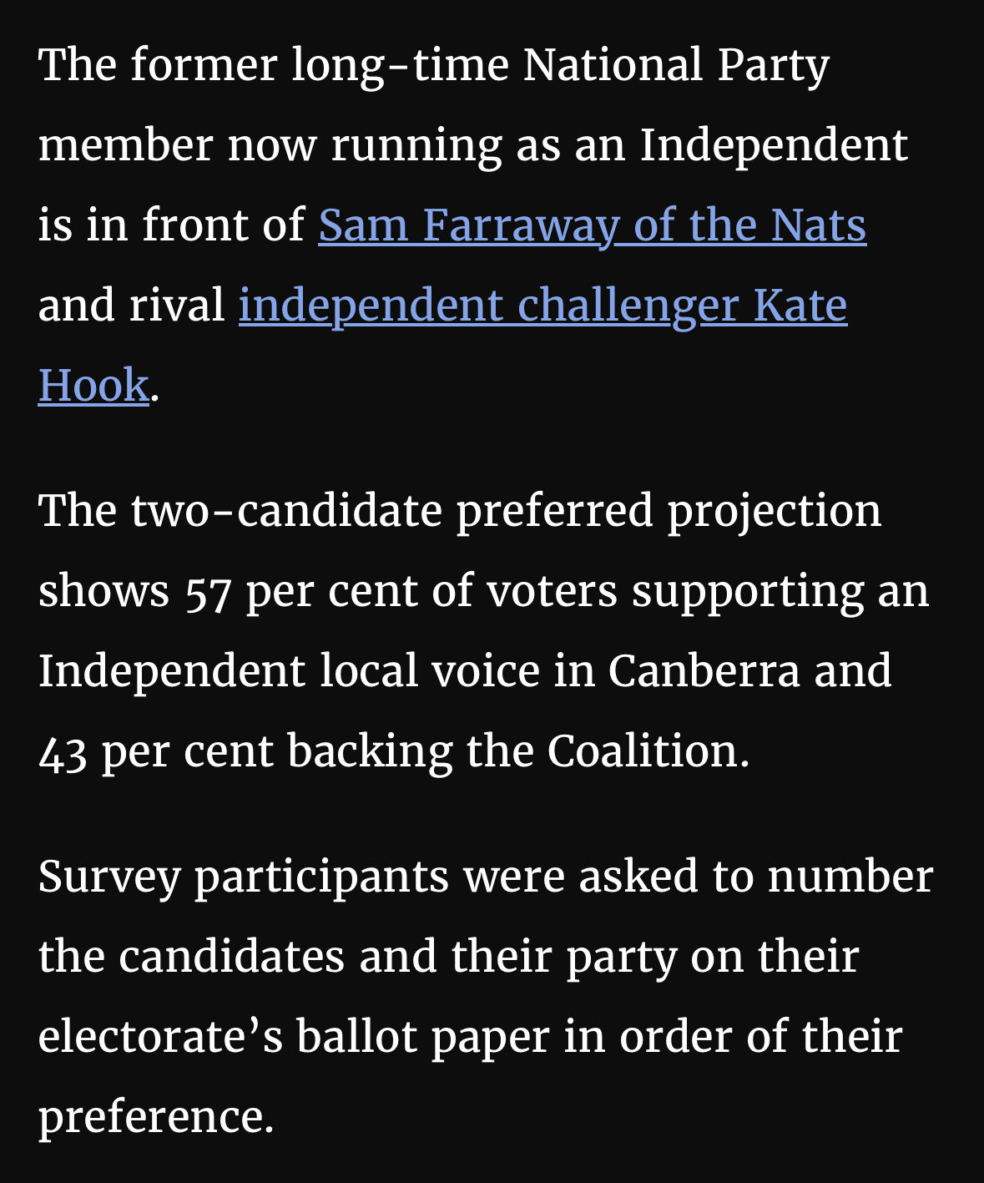Click the '43 per cent' figure
The width and height of the screenshot is (984, 1183).
pyautogui.click(x=155, y=751)
